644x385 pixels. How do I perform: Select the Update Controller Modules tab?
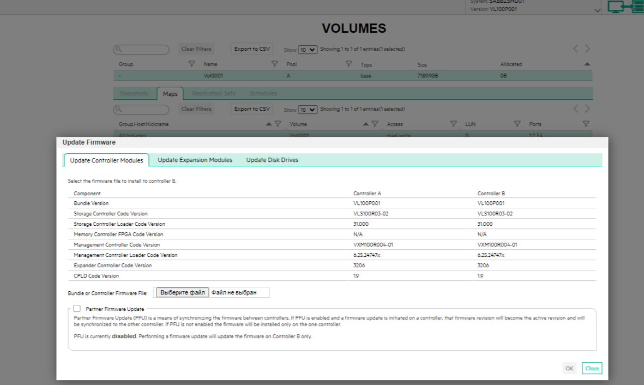[106, 160]
